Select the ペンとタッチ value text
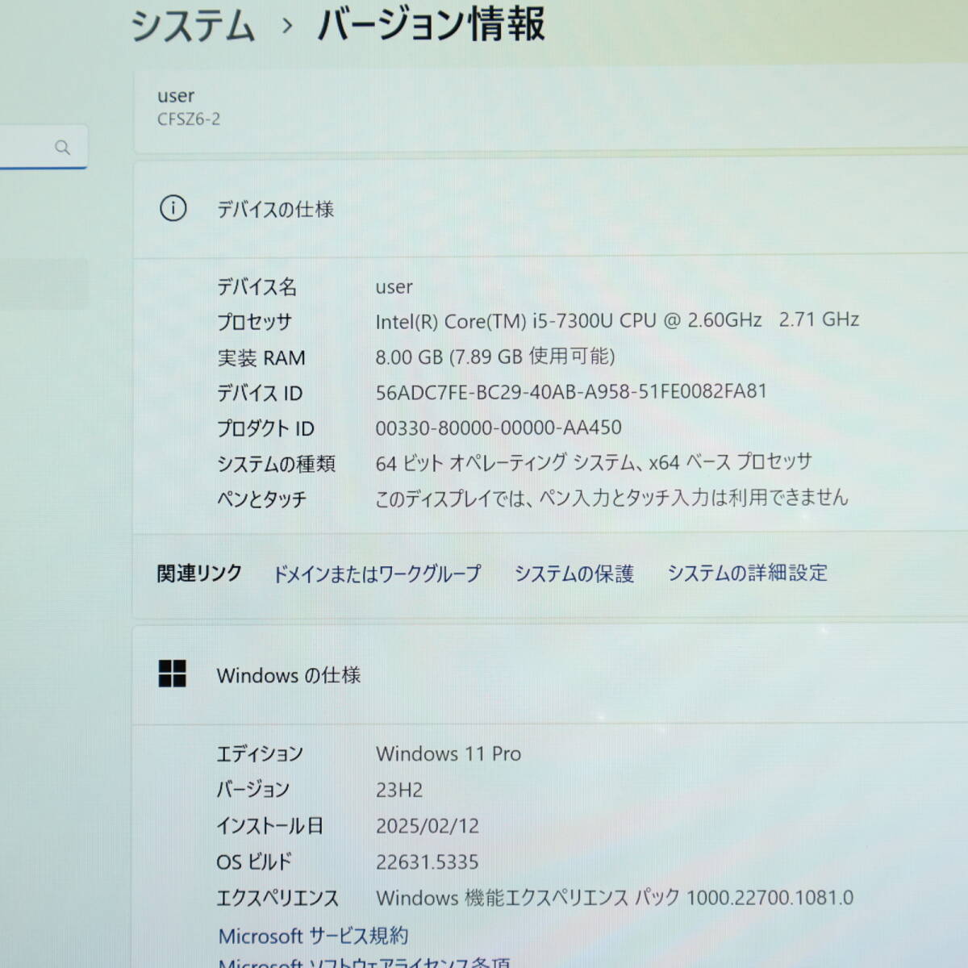 pyautogui.click(x=611, y=498)
